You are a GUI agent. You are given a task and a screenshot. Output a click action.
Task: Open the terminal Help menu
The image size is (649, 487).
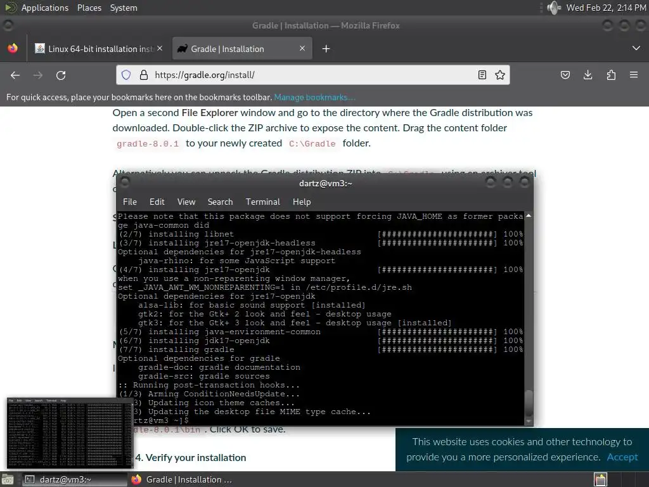pos(302,202)
